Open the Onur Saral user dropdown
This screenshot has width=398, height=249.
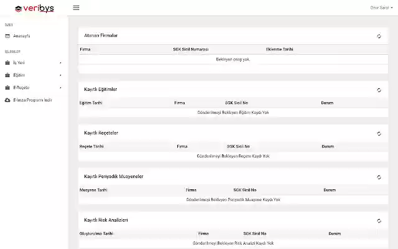381,7
